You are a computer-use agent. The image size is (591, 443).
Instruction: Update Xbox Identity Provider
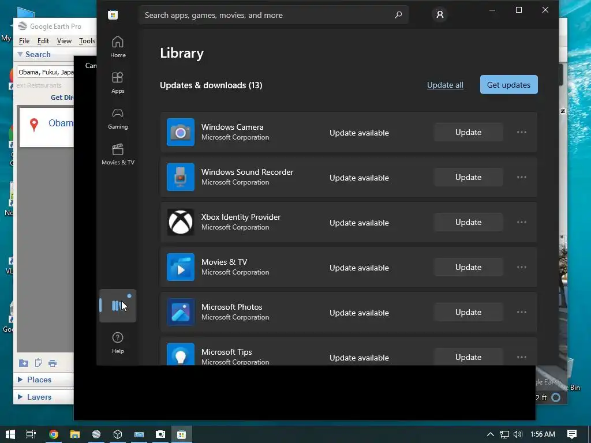click(x=468, y=222)
